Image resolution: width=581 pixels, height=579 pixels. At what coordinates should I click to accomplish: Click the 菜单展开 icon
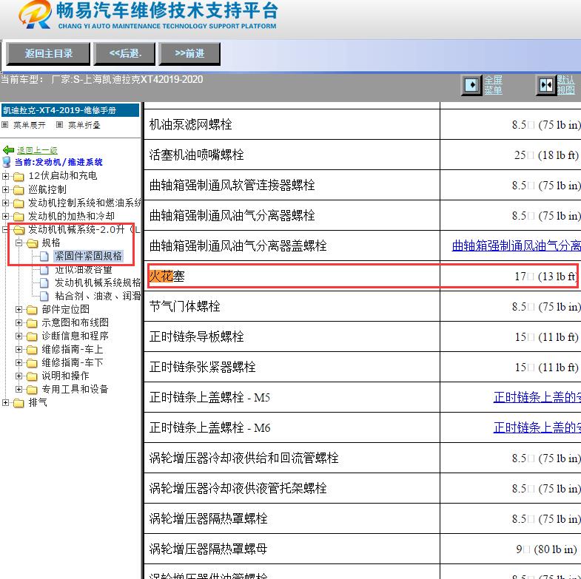(x=5, y=125)
